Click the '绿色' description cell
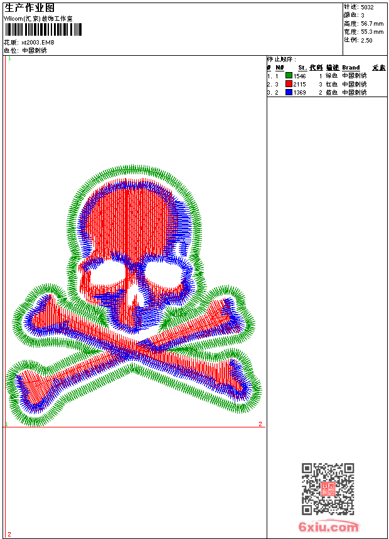Viewport: 389px width, 539px height. click(331, 76)
